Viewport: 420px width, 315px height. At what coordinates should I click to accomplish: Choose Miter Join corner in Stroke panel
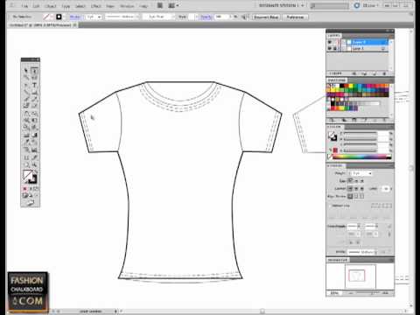pos(351,189)
